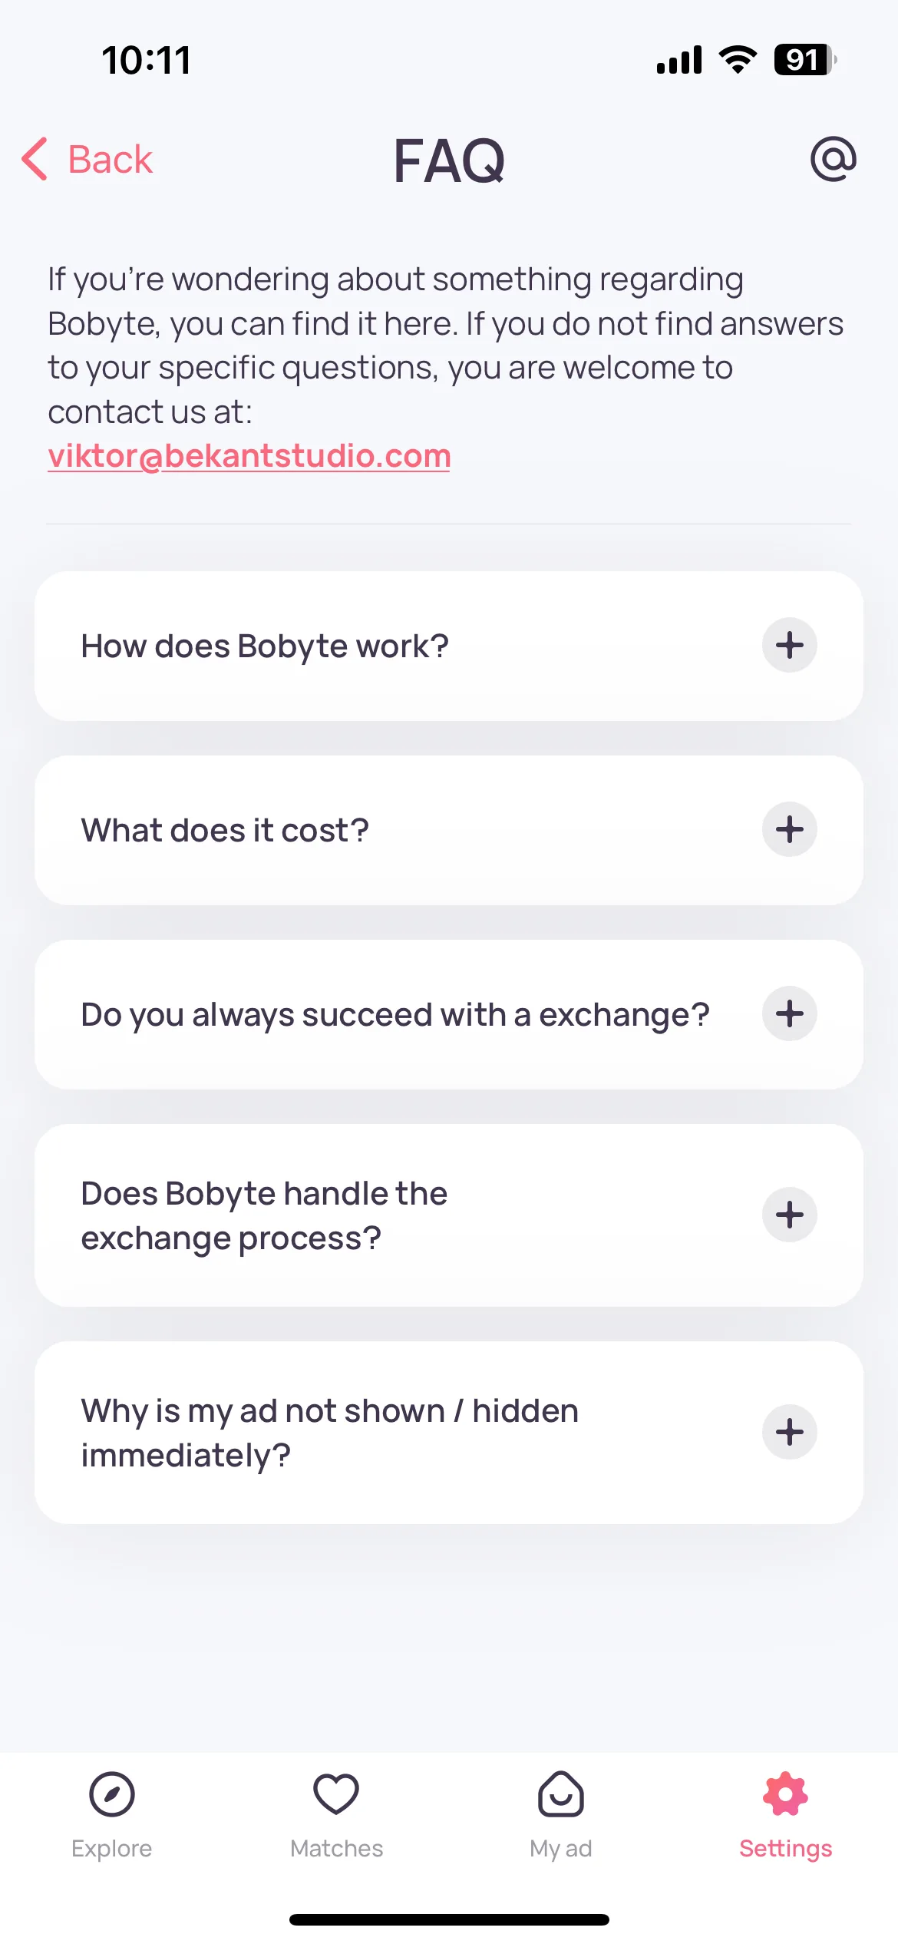Switch to the Explore tab label
The height and width of the screenshot is (1944, 898).
(112, 1849)
